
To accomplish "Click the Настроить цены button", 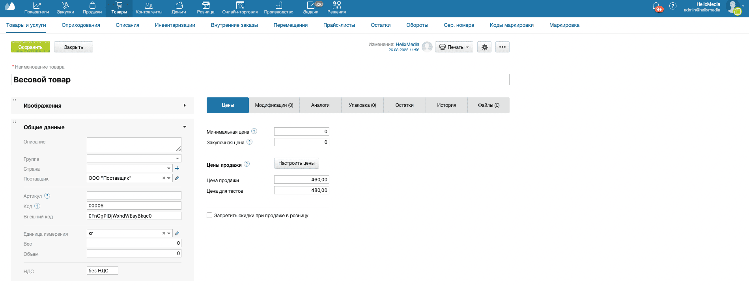I will click(296, 163).
